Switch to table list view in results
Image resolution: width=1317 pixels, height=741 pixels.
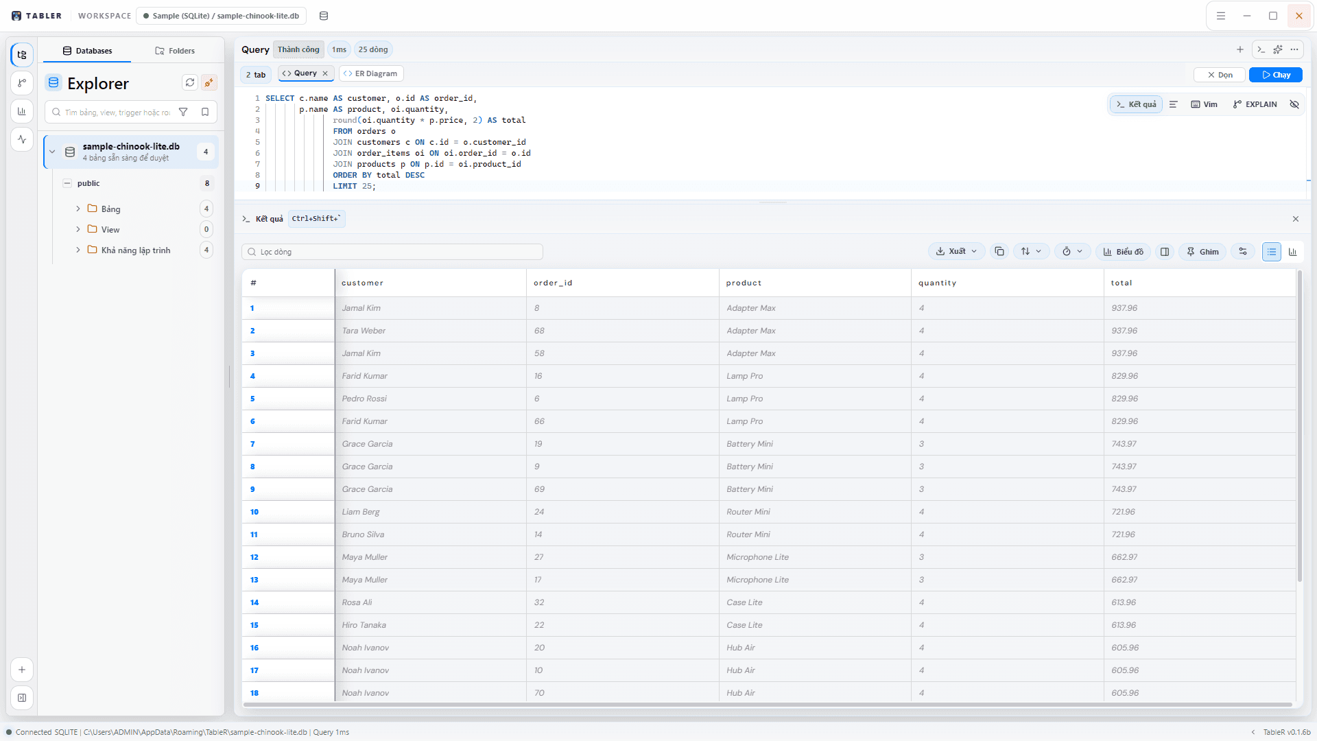1272,252
